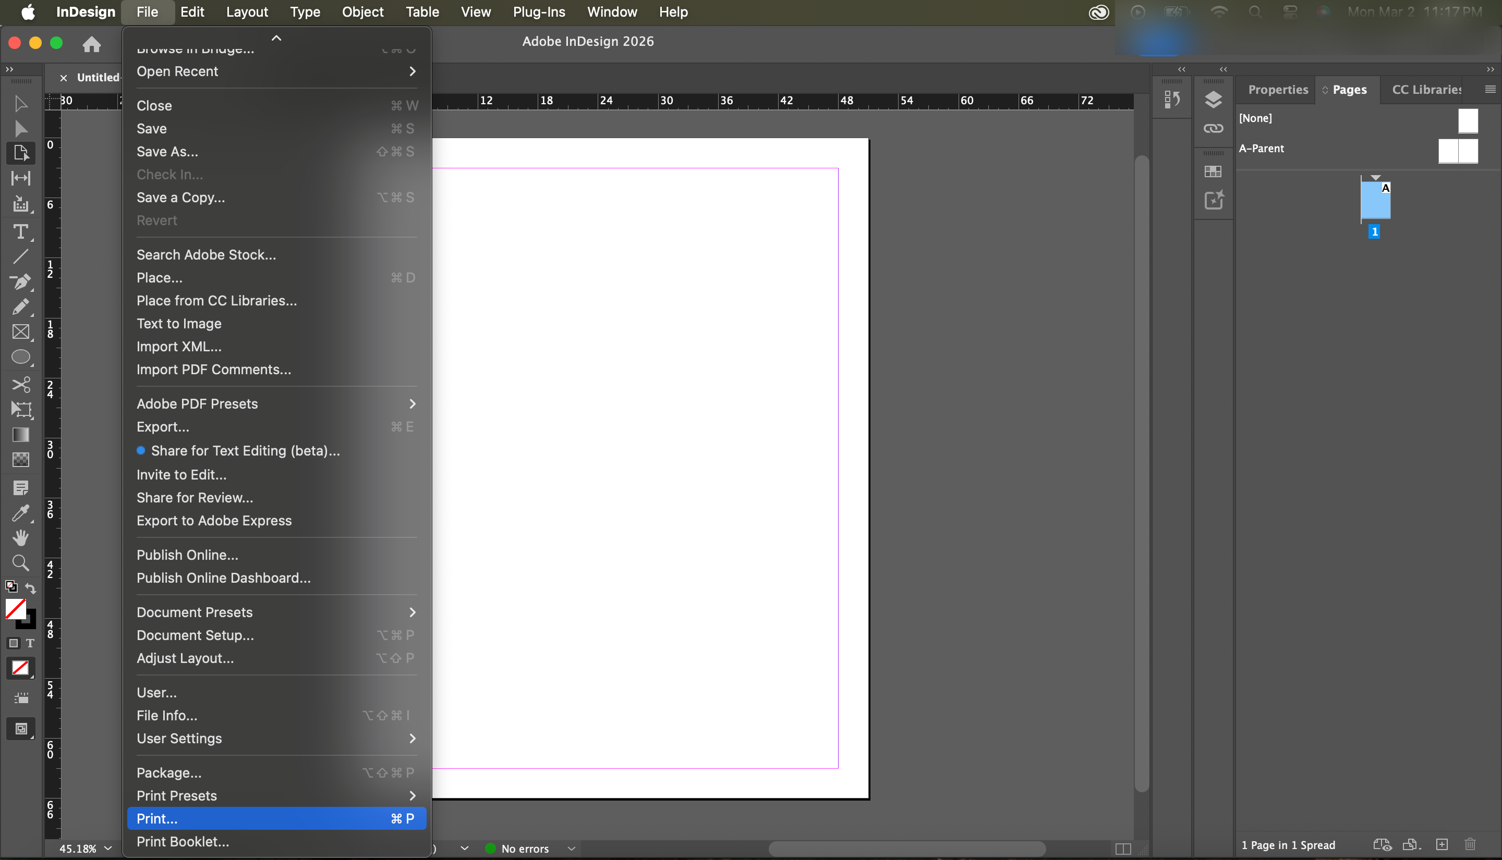Click Export... menu entry

[163, 427]
